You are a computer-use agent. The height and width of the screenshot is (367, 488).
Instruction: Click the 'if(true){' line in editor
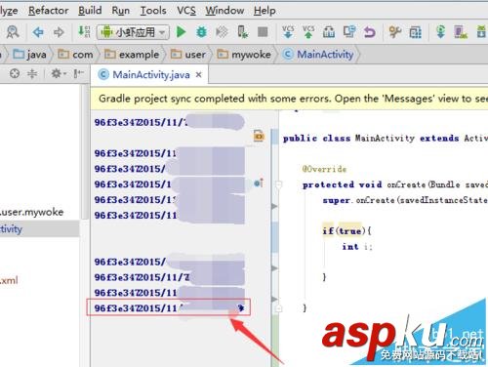click(x=346, y=231)
